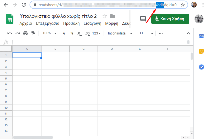Decrease decimal places

[79, 34]
